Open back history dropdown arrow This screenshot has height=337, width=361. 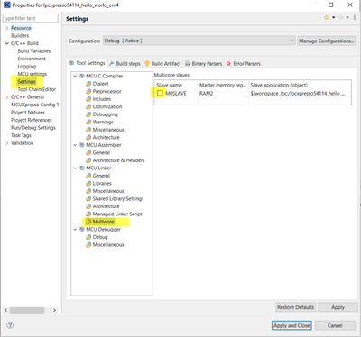click(333, 18)
